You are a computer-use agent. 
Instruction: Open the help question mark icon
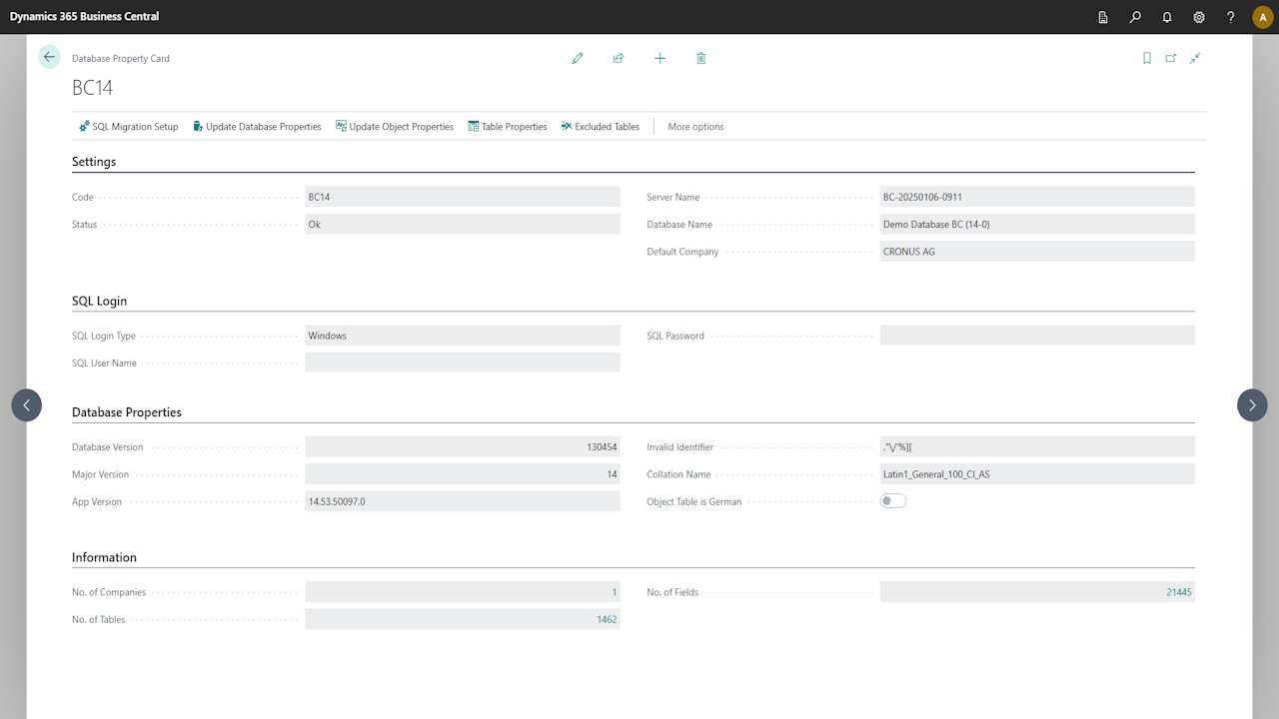pyautogui.click(x=1231, y=17)
